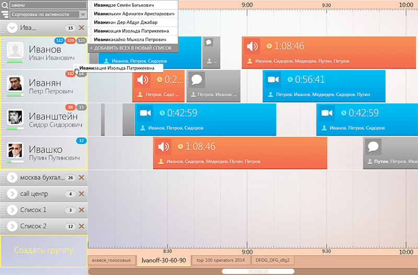Click duration '0:56:41'
The image size is (418, 275).
(310, 79)
